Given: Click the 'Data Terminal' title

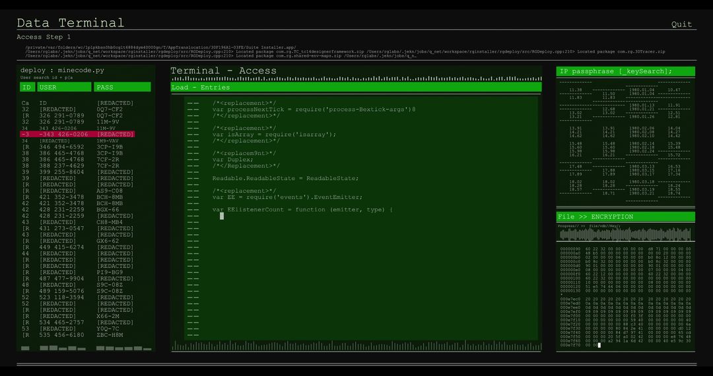Looking at the screenshot, I should coord(71,22).
